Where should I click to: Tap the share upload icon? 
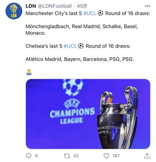(147, 156)
